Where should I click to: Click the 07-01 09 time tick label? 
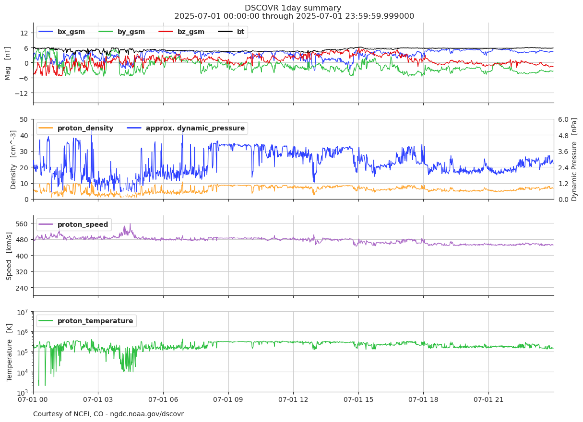click(x=228, y=400)
